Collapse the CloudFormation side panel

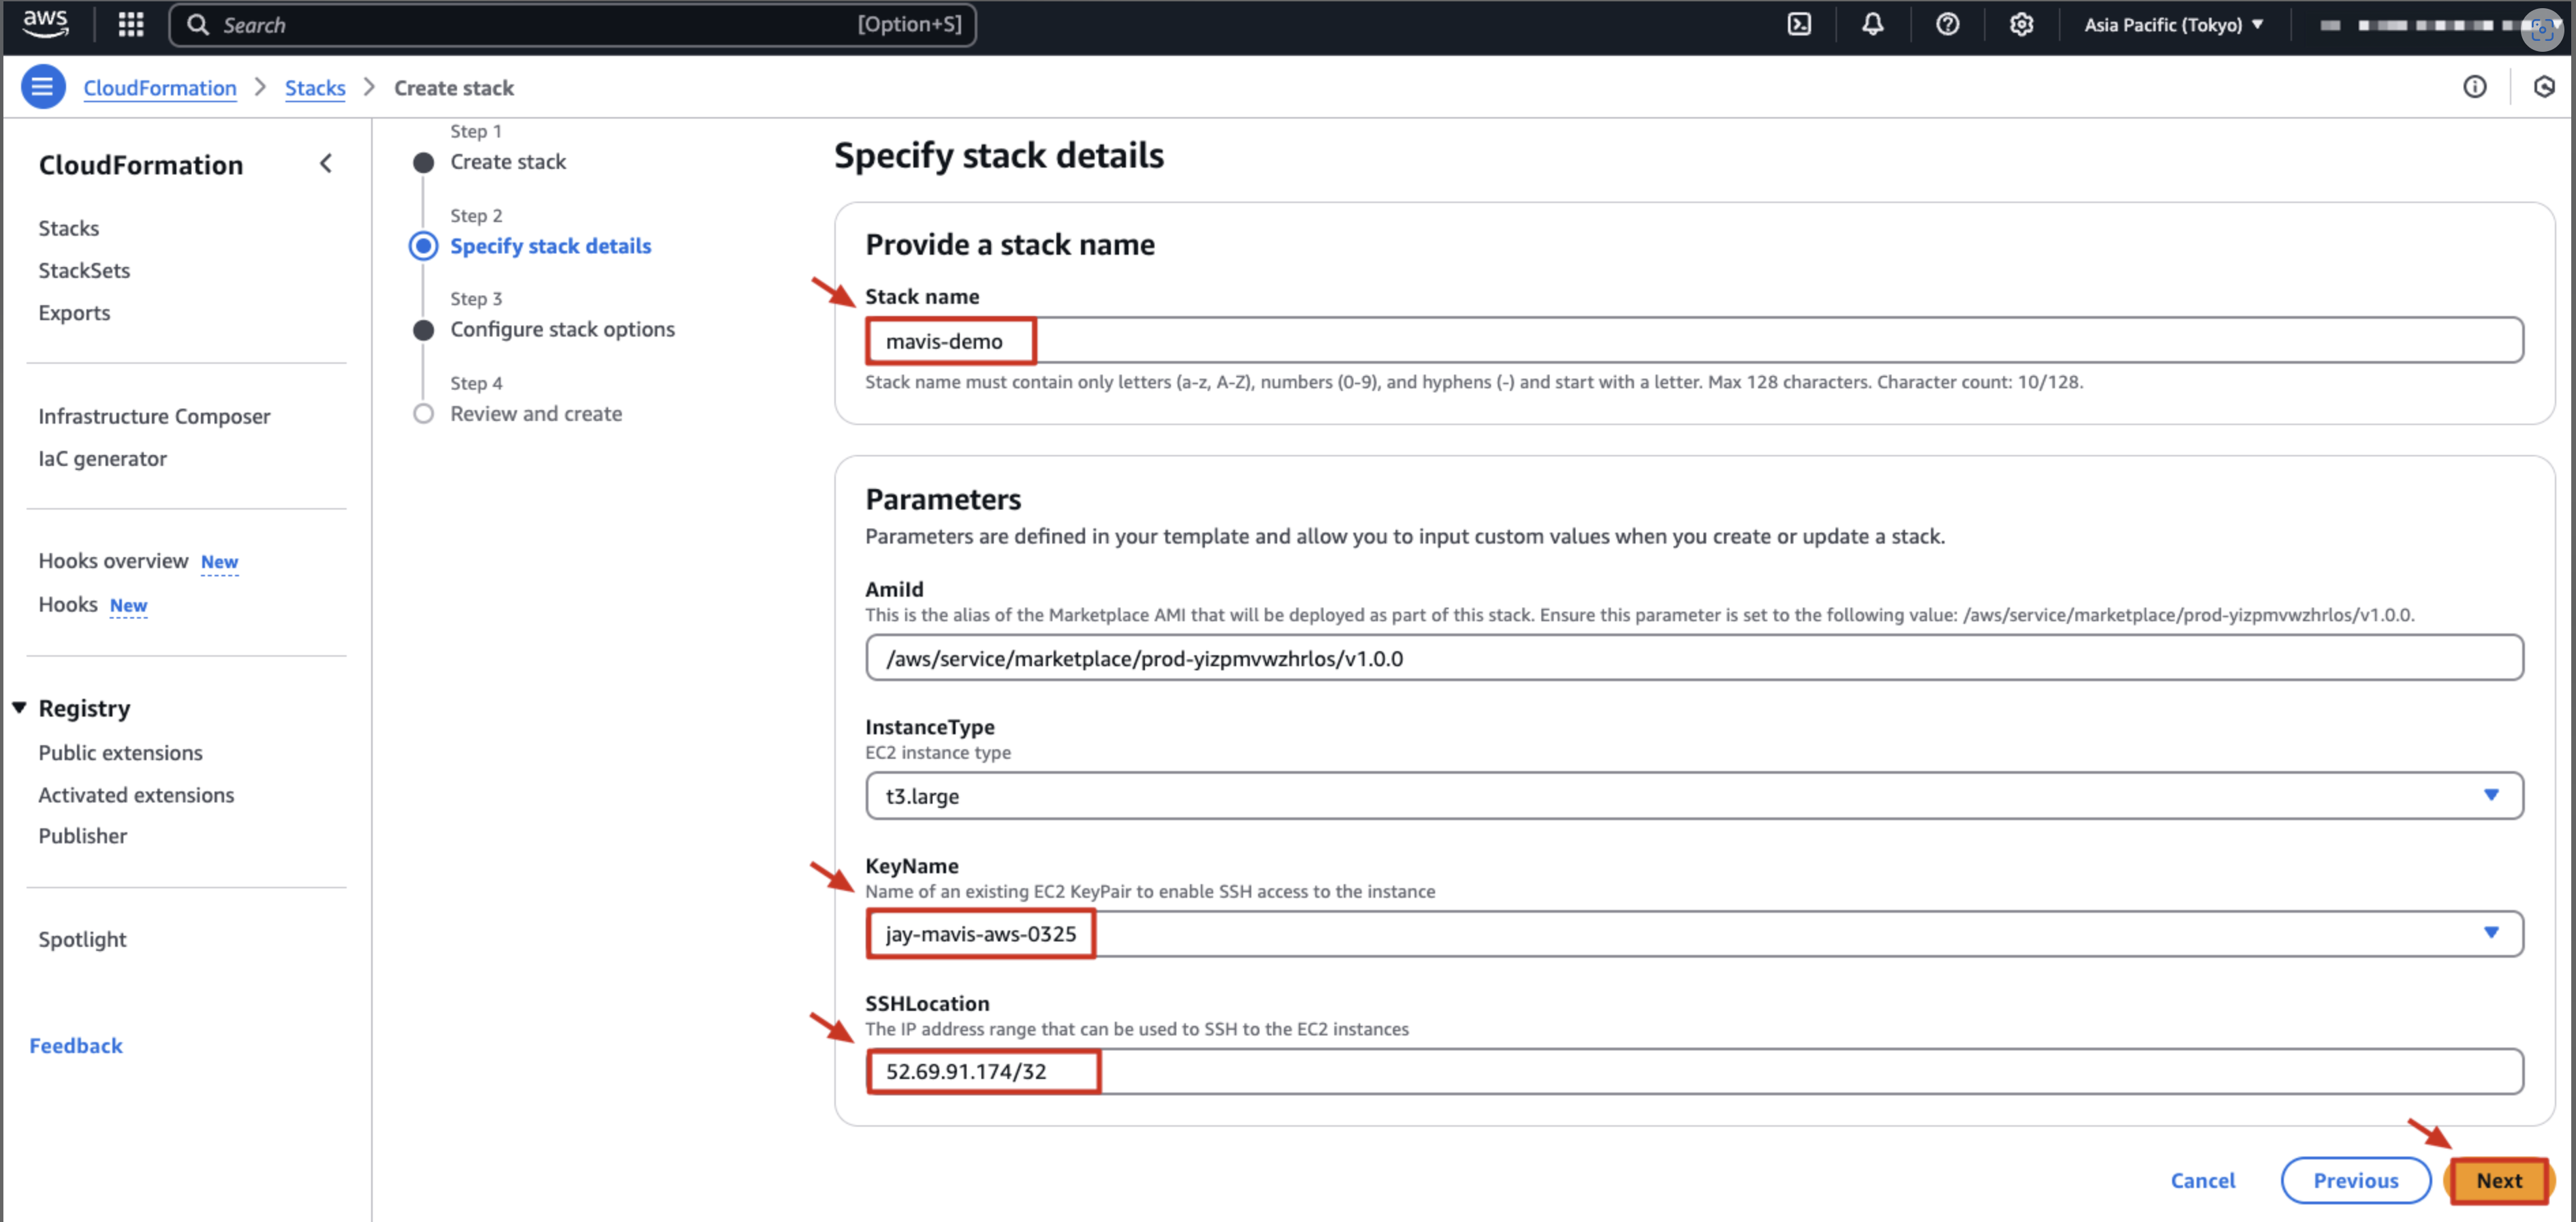click(326, 164)
